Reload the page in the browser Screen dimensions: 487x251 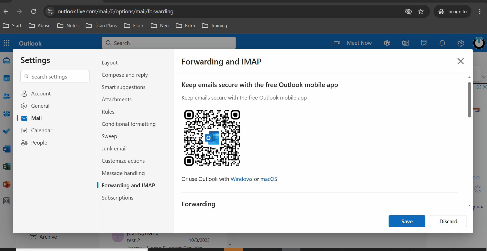point(33,11)
